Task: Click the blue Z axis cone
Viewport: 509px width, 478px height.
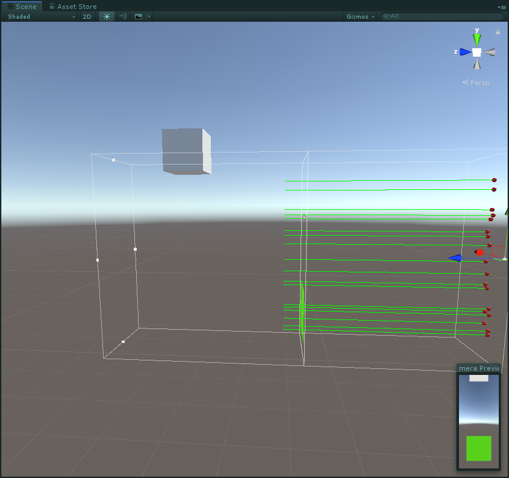Action: coord(465,52)
